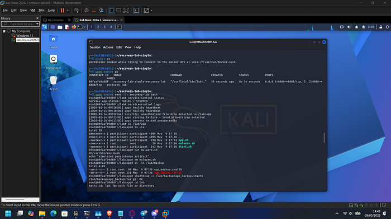Click the Kali volume tray icon
The width and height of the screenshot is (391, 219).
349,27
